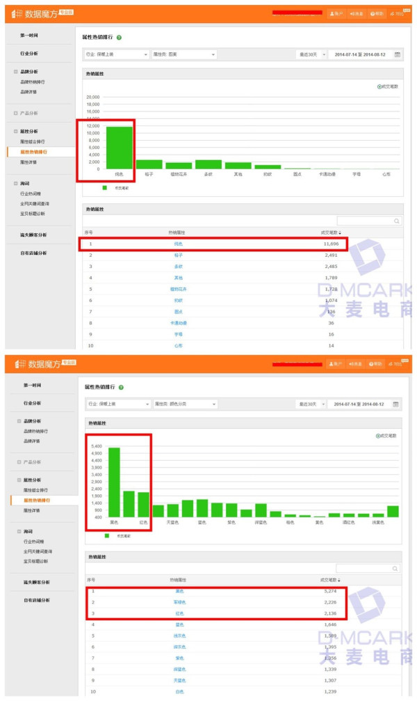Open 属性类: 图案 dropdown
417x701 pixels.
tap(184, 54)
